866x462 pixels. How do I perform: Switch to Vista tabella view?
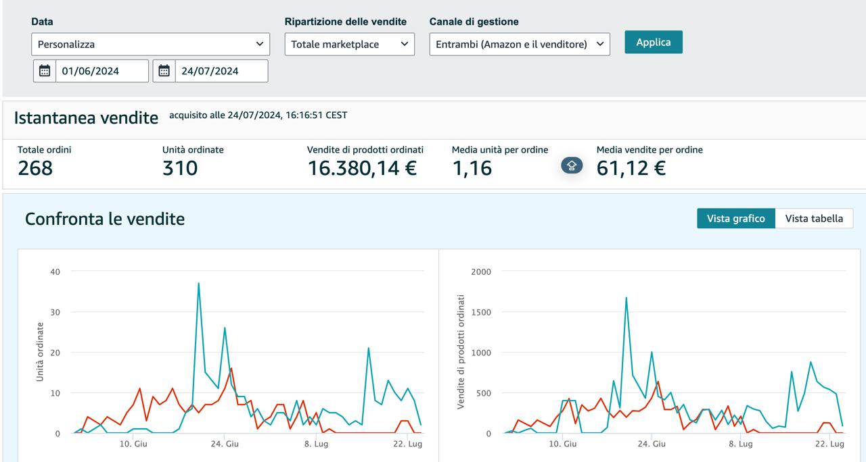click(814, 218)
